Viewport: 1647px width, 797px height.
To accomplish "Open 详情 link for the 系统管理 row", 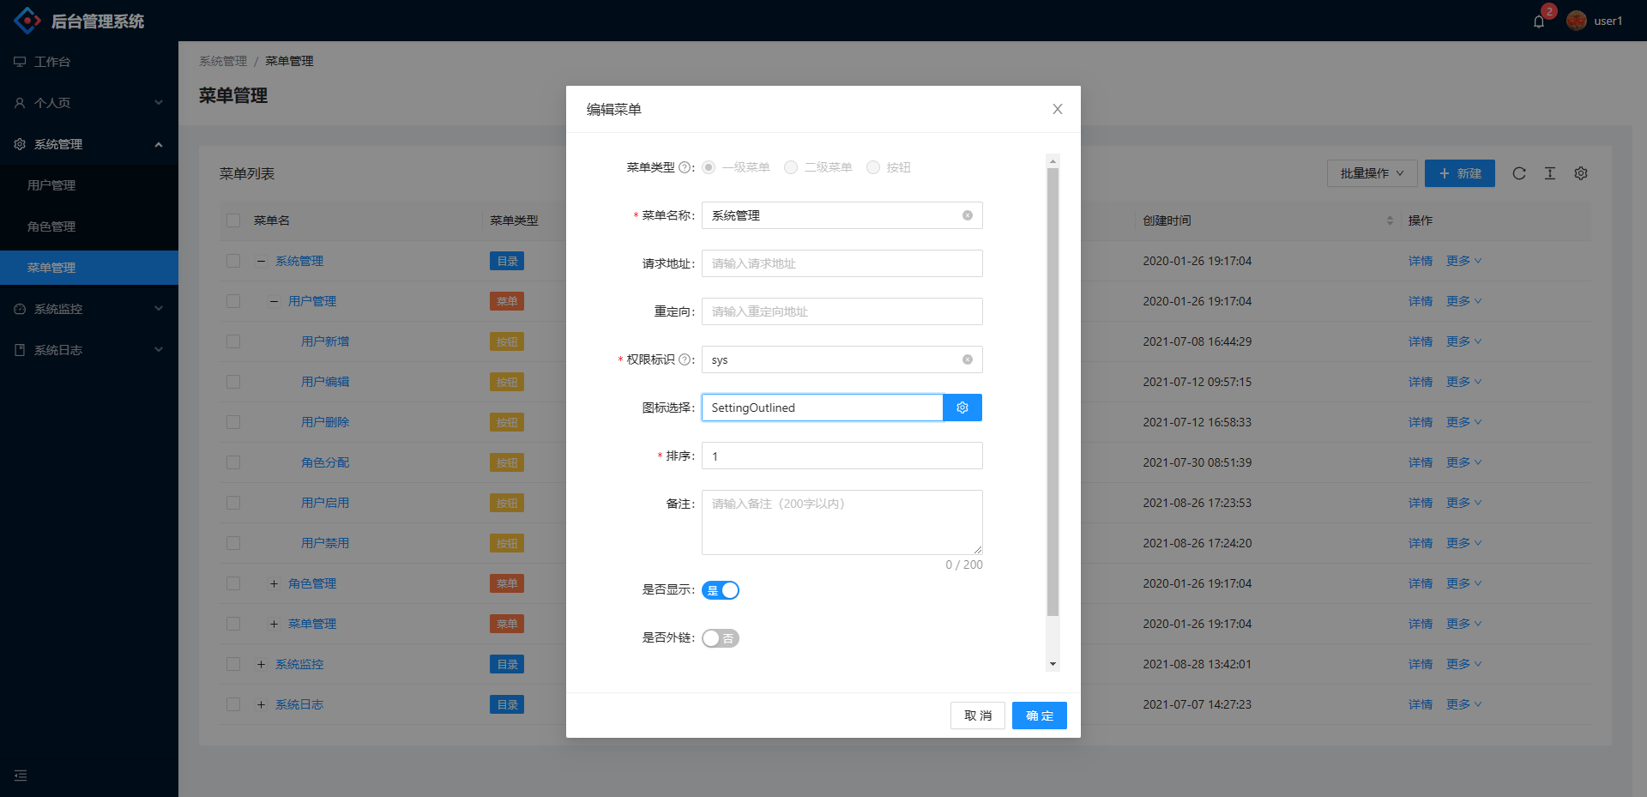I will (x=1421, y=261).
